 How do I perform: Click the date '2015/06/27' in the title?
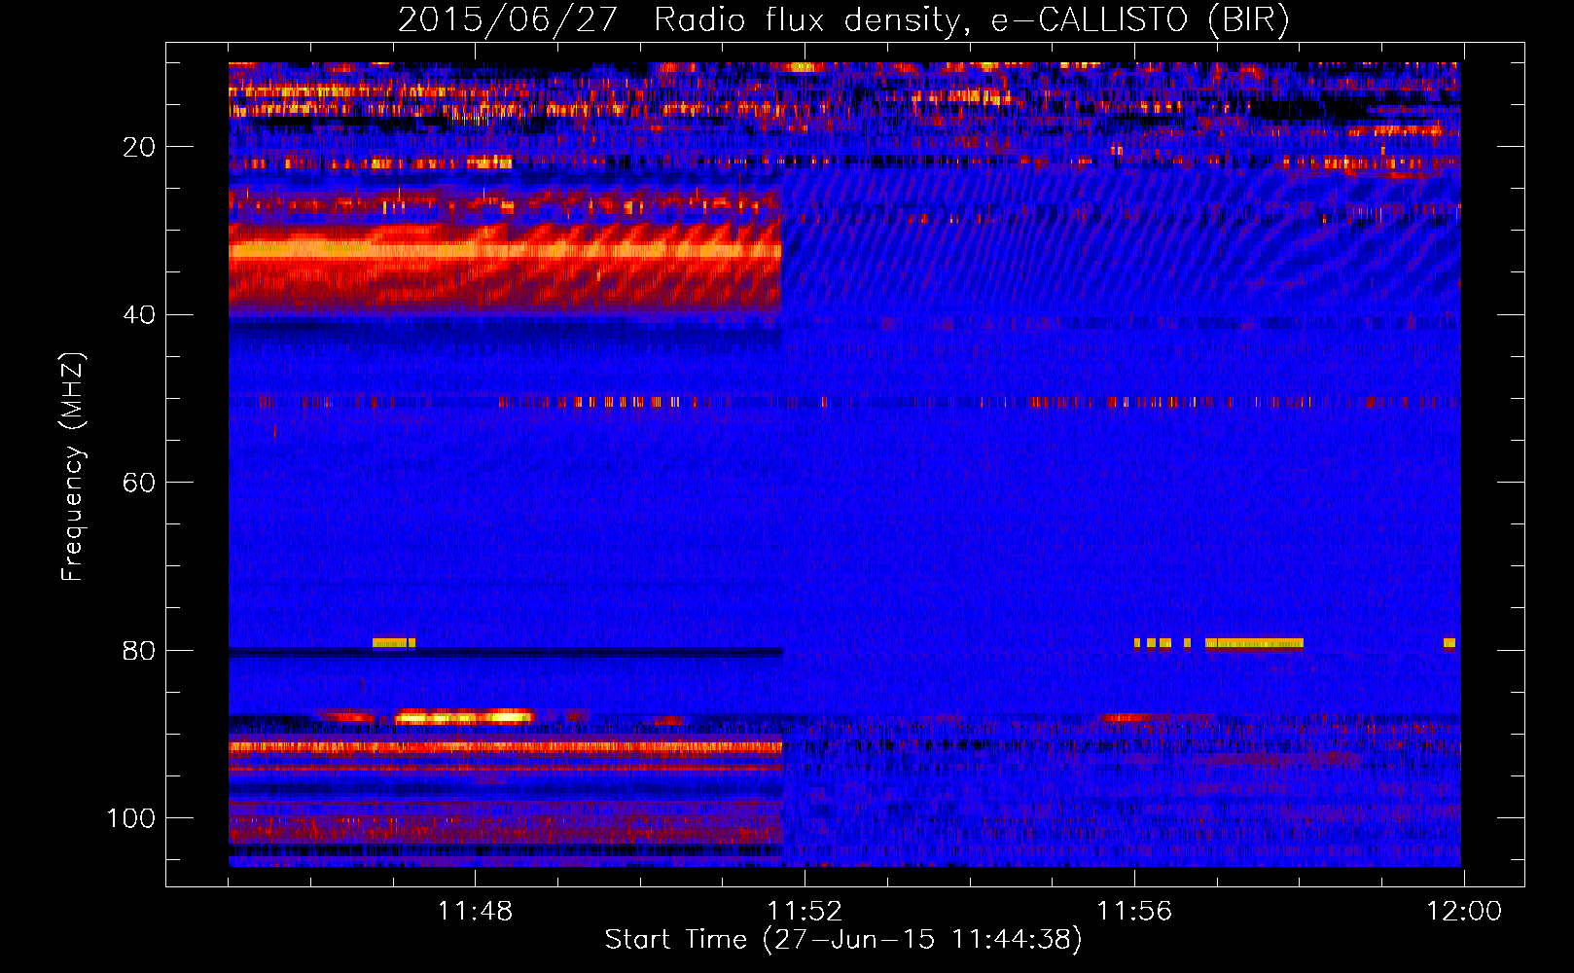pos(508,20)
